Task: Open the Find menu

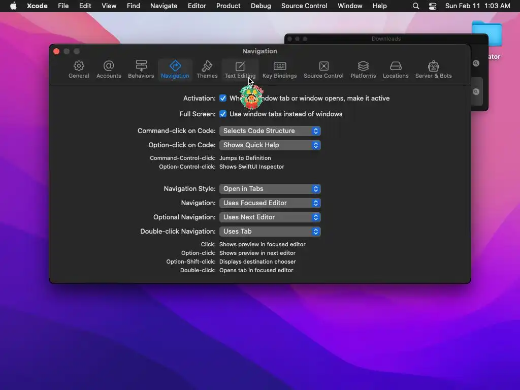Action: coord(134,6)
